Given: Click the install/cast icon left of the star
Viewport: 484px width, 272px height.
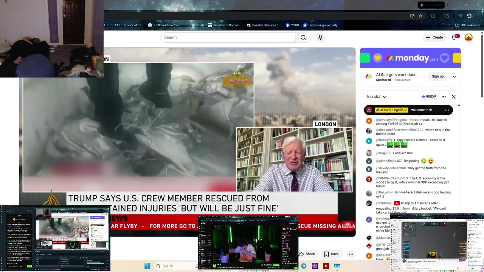Looking at the screenshot, I should pos(412,16).
